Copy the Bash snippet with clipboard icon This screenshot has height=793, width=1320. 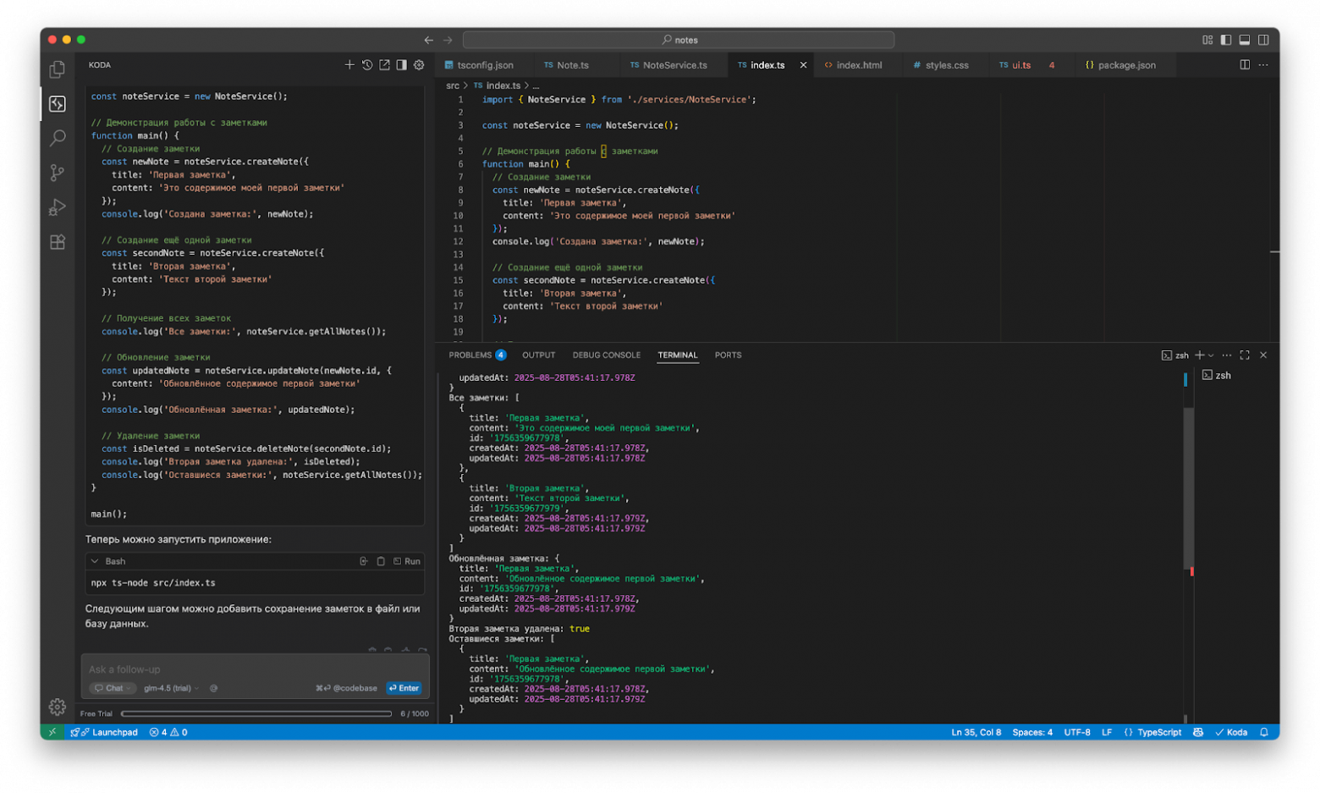381,561
